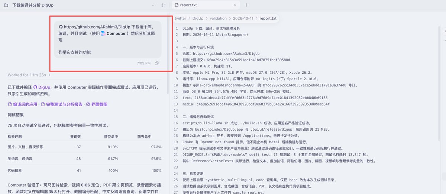Click report line 1 DigUp 下载、编译、测试与原理分析

point(211,28)
